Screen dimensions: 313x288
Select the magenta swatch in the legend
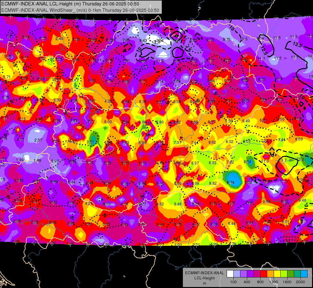pos(257,274)
